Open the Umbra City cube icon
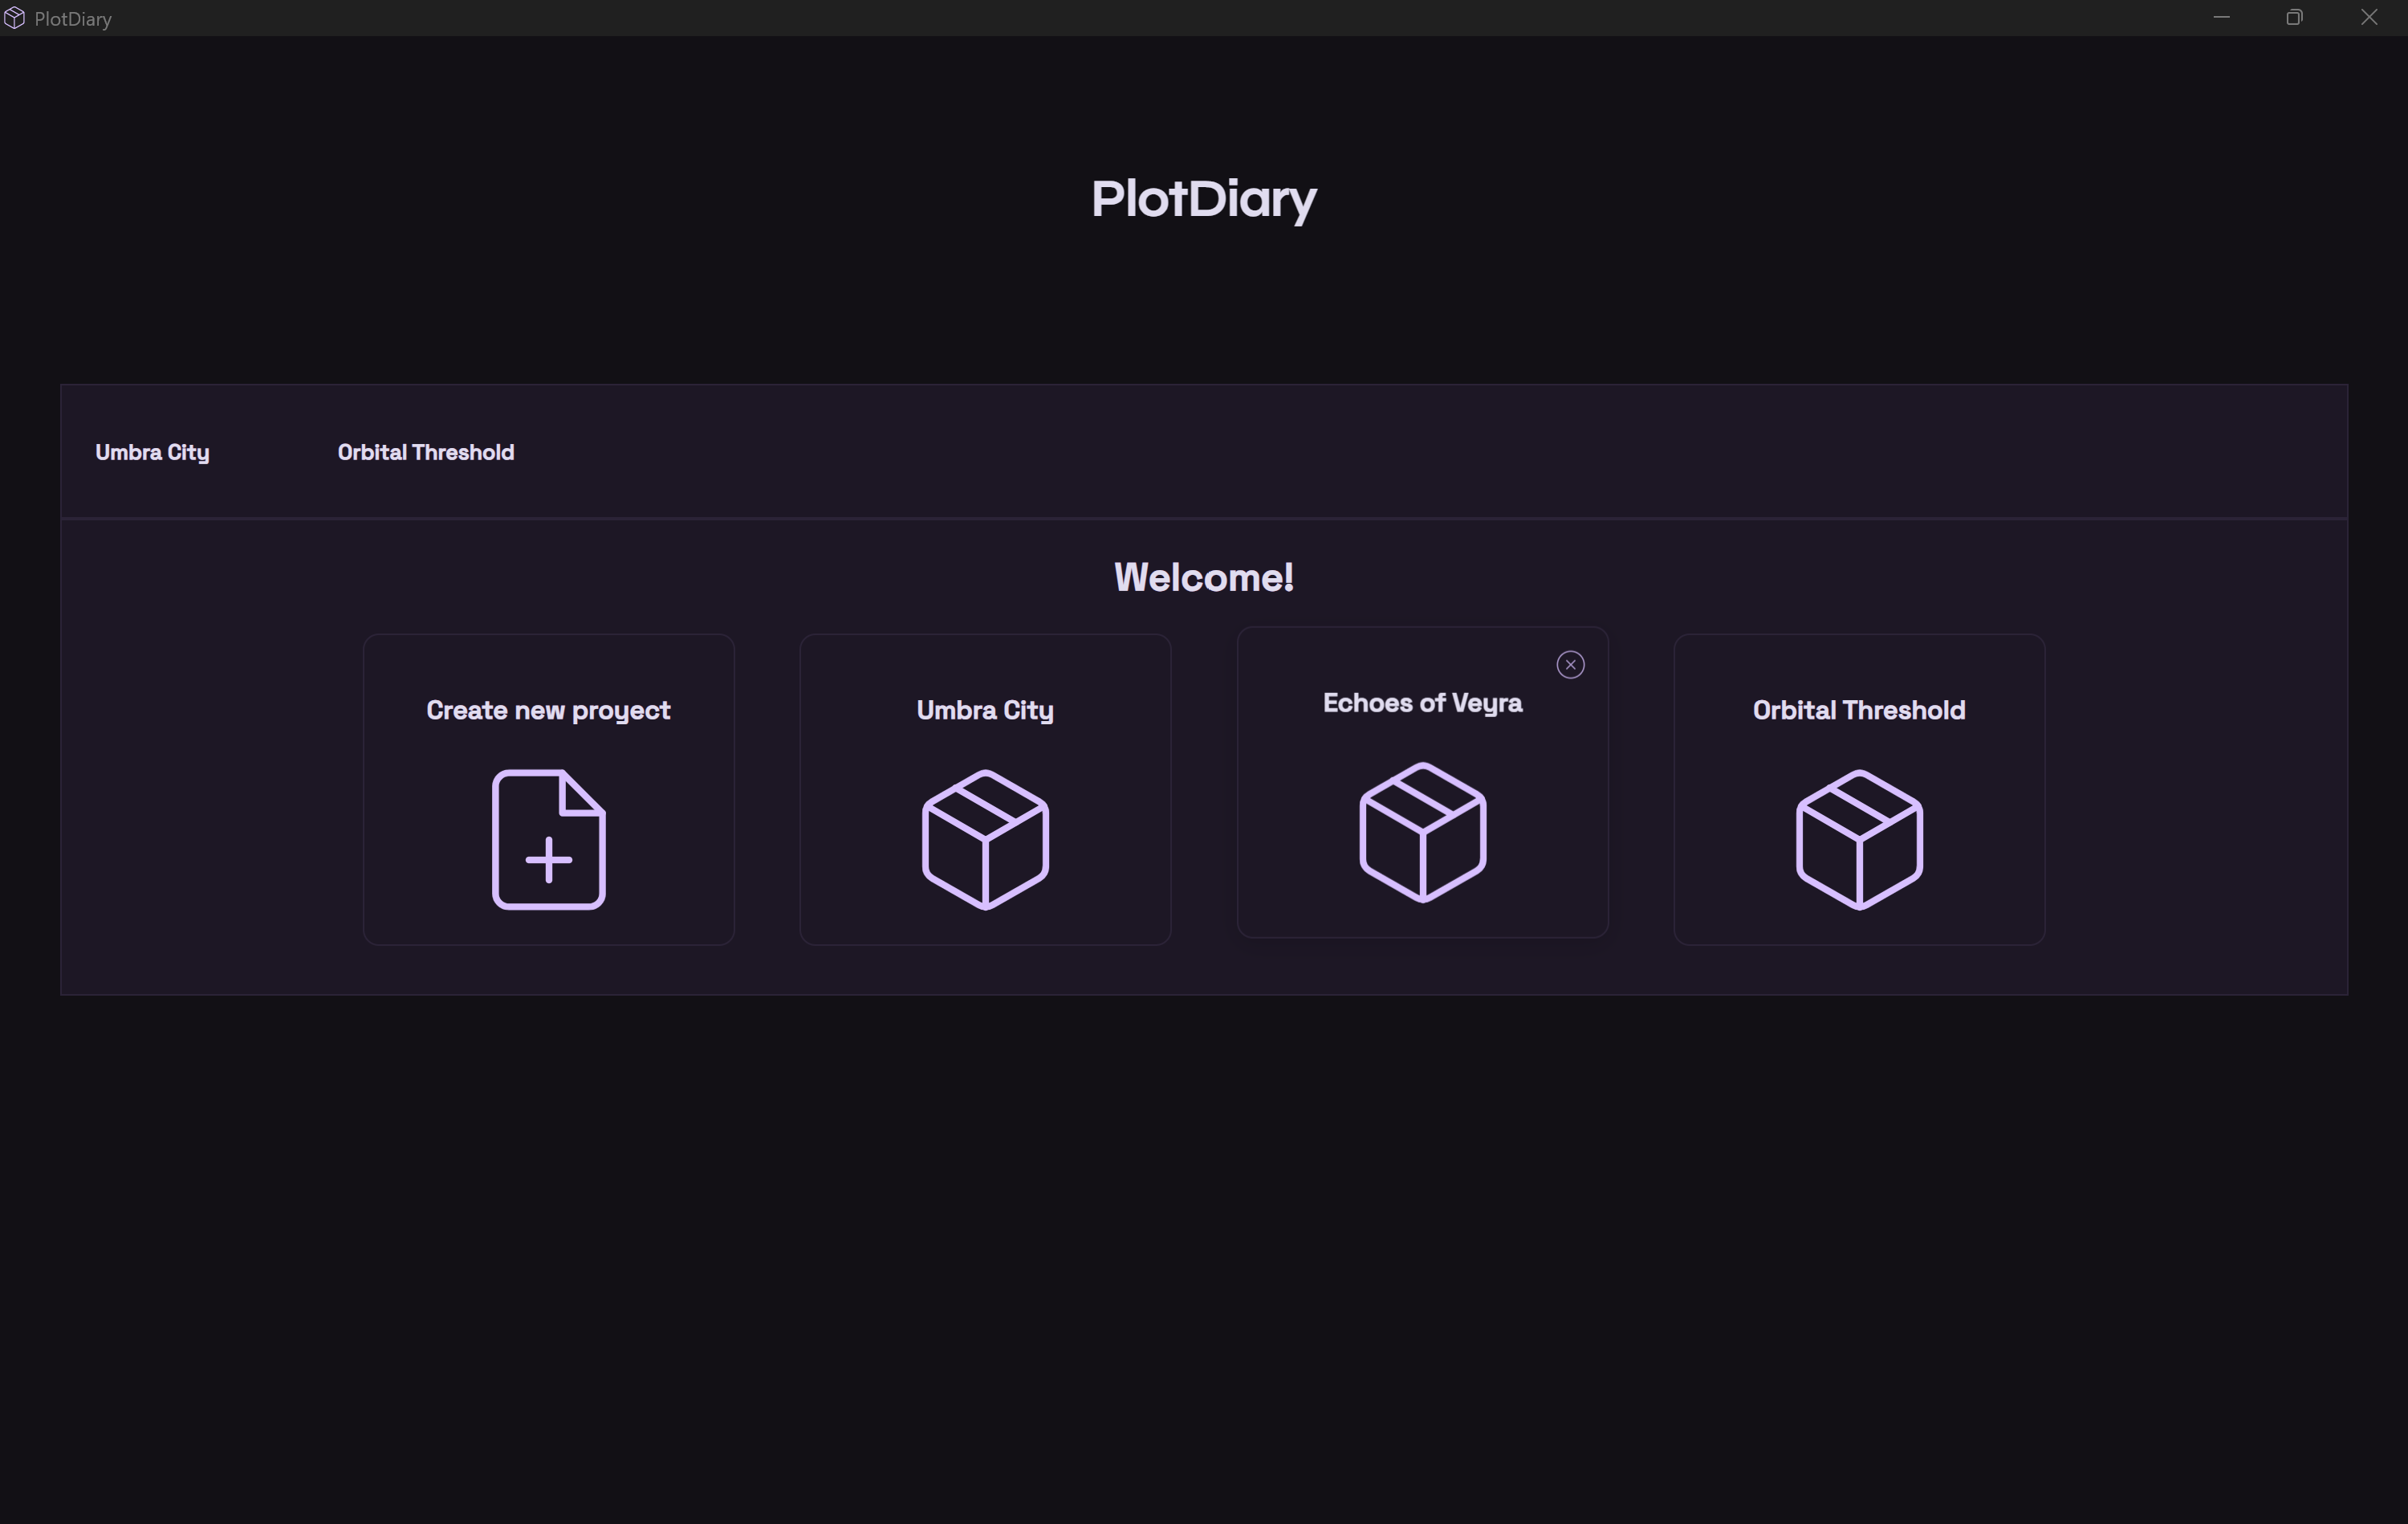The height and width of the screenshot is (1524, 2408). 985,840
